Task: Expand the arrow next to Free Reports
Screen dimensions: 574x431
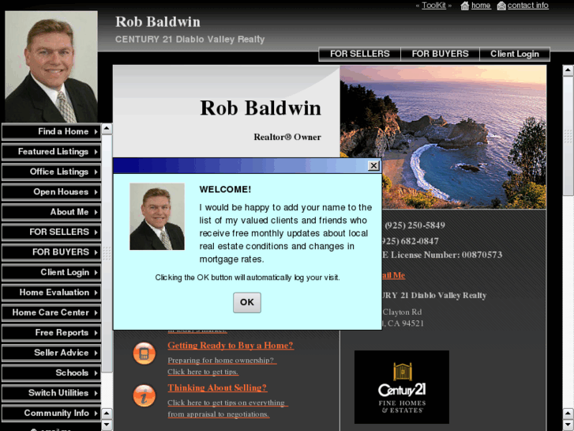Action: coord(96,333)
